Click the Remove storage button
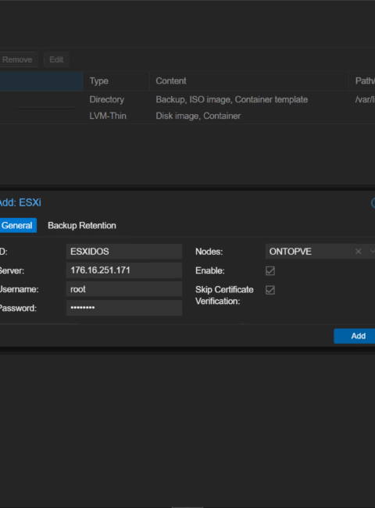 (18, 59)
